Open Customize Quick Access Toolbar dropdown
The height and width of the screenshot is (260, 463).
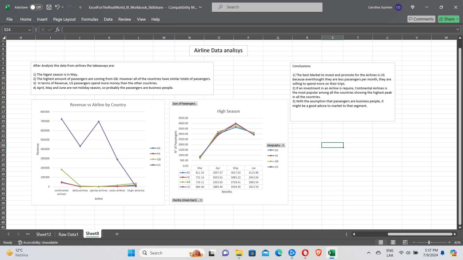[80, 7]
